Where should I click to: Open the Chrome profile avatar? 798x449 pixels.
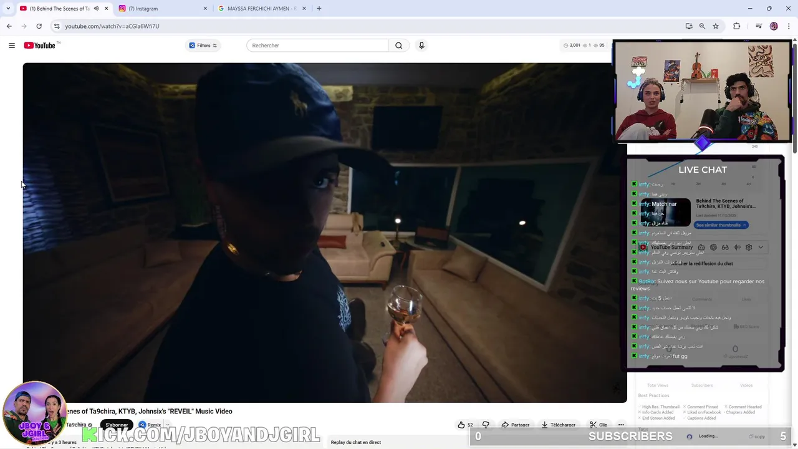click(774, 26)
